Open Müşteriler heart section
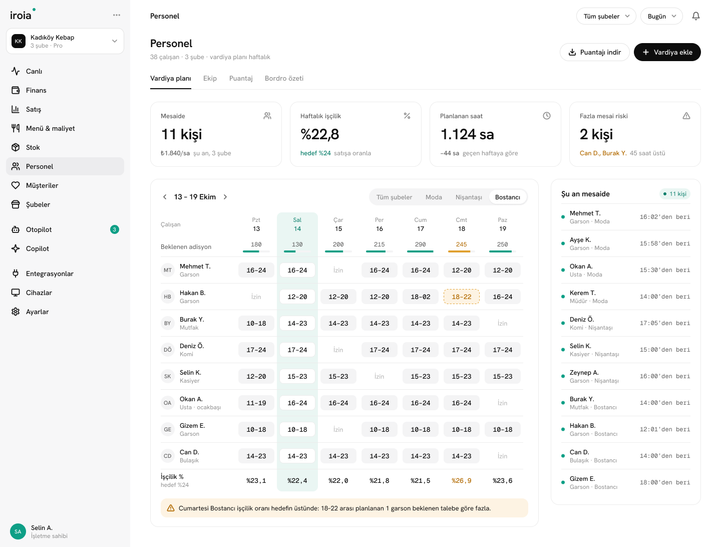Screen dimensions: 721x547 (x=65, y=185)
